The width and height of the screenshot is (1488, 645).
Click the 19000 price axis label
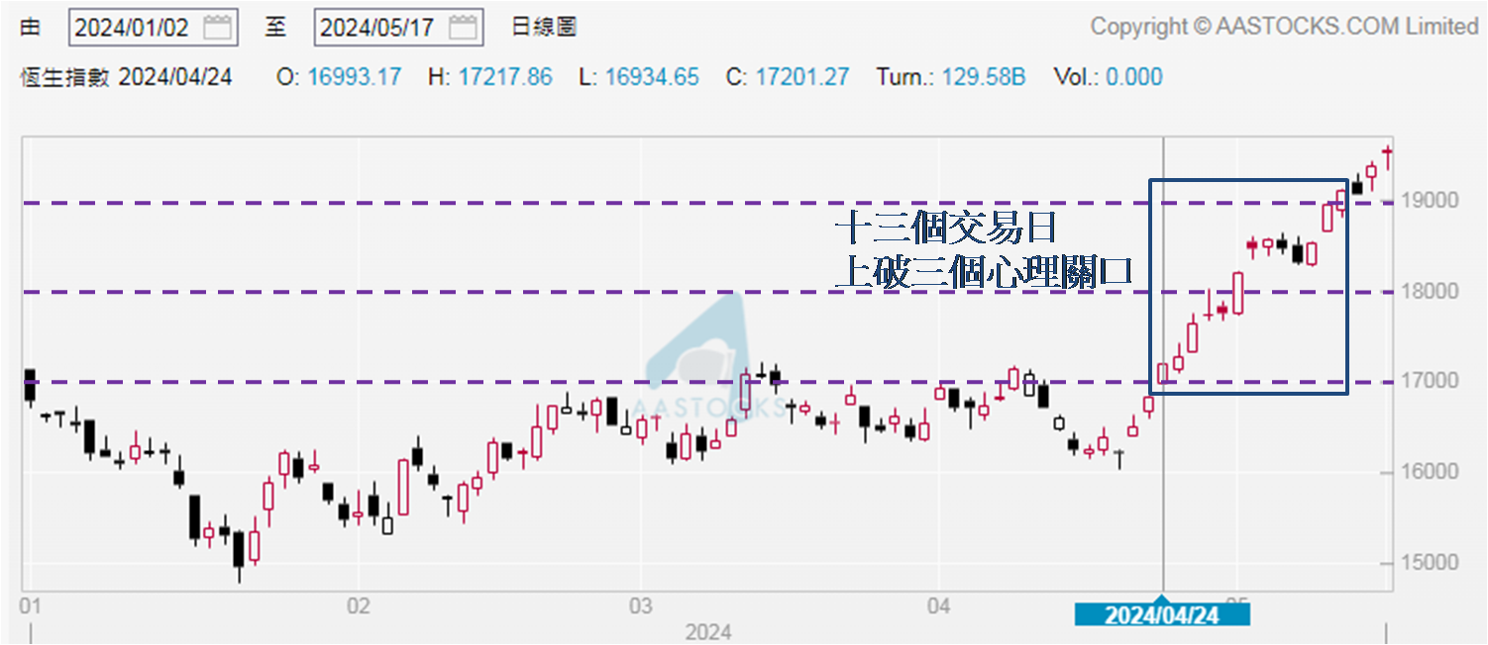pos(1430,201)
